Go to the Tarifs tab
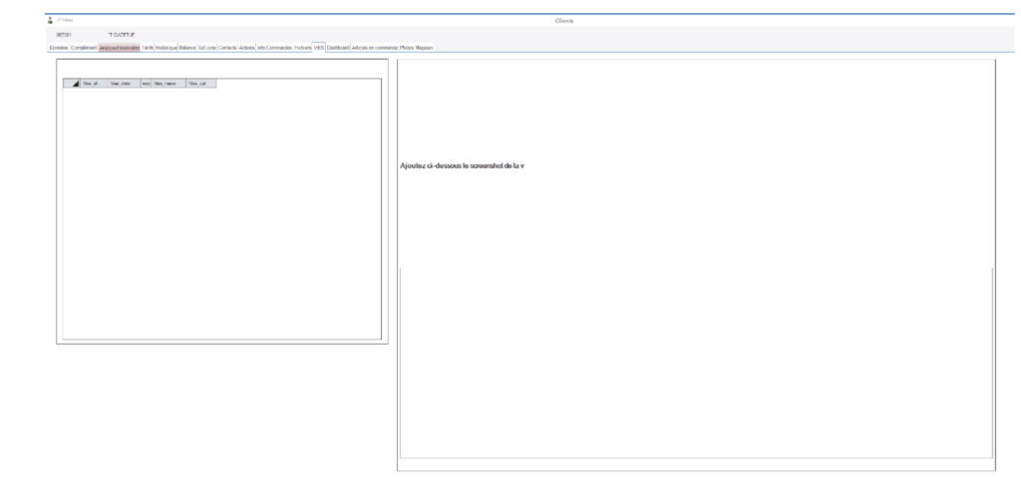Viewport: 1021px width, 487px height. pos(148,47)
